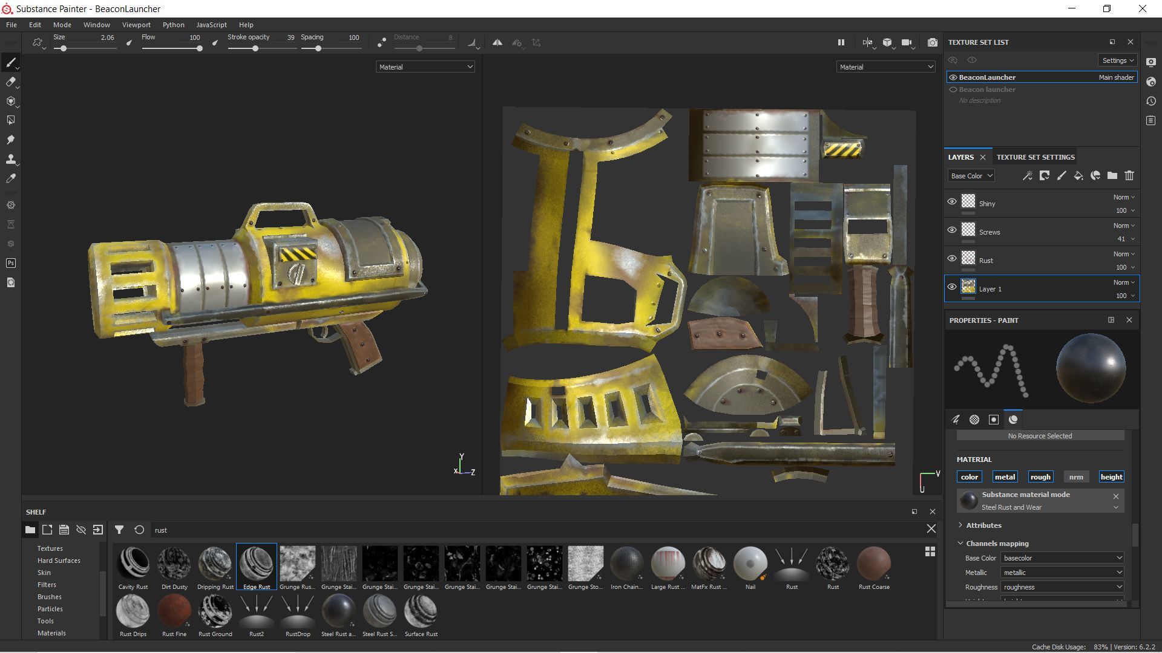1162x653 pixels.
Task: Toggle the nrm material channel
Action: point(1076,477)
